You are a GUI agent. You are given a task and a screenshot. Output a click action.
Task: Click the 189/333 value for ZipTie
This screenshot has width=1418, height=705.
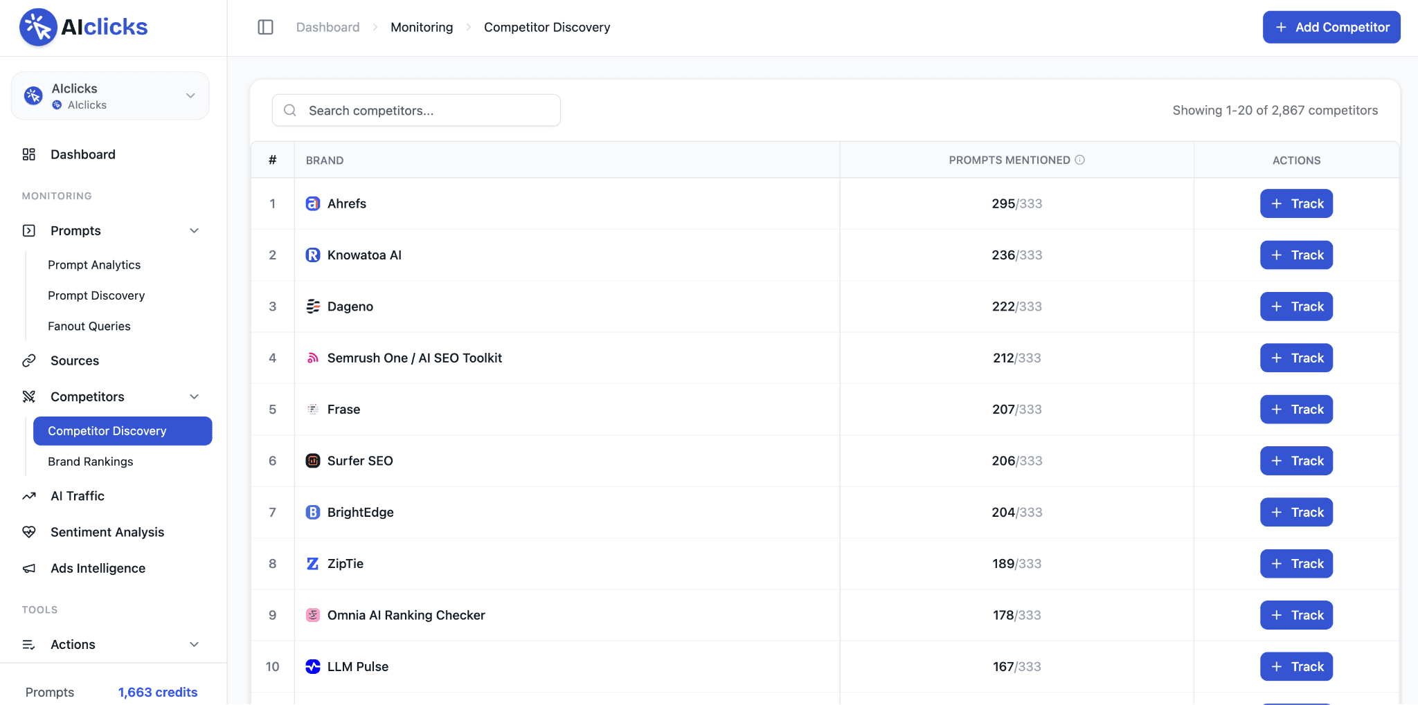[x=1016, y=564]
